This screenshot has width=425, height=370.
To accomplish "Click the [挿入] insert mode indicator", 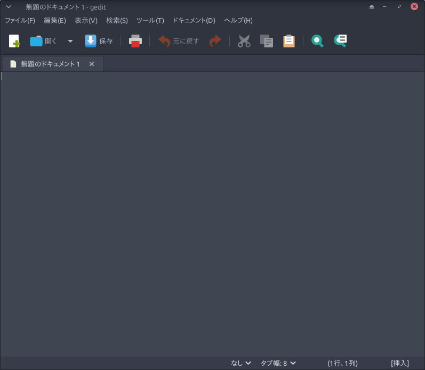I will pos(400,363).
